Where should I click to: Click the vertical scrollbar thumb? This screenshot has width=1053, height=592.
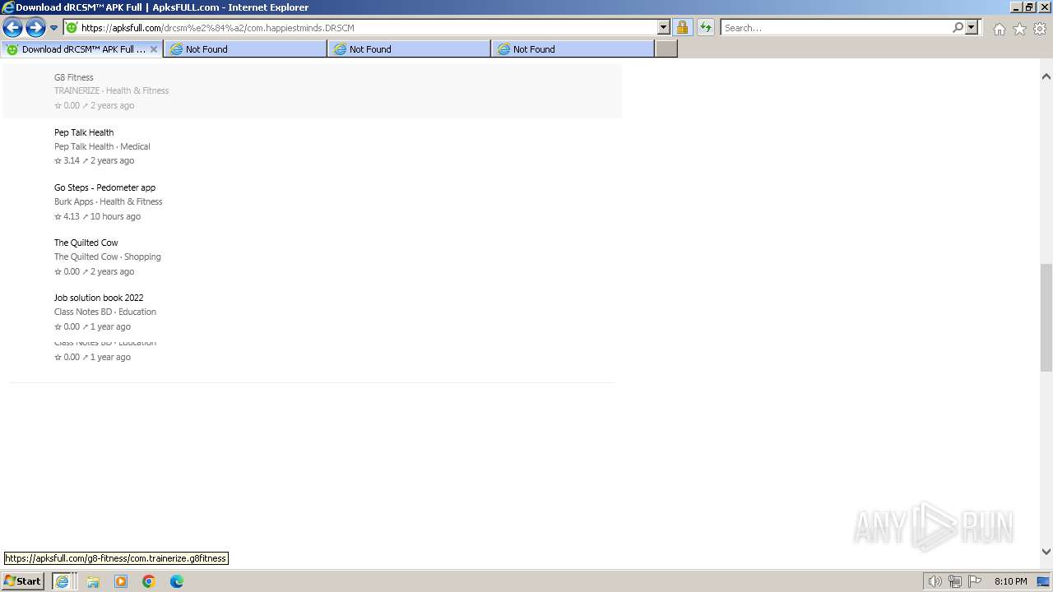tap(1046, 317)
